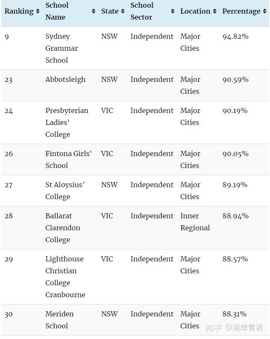270x339 pixels.
Task: Select Presbyterian Ladies' College row
Action: tap(135, 122)
